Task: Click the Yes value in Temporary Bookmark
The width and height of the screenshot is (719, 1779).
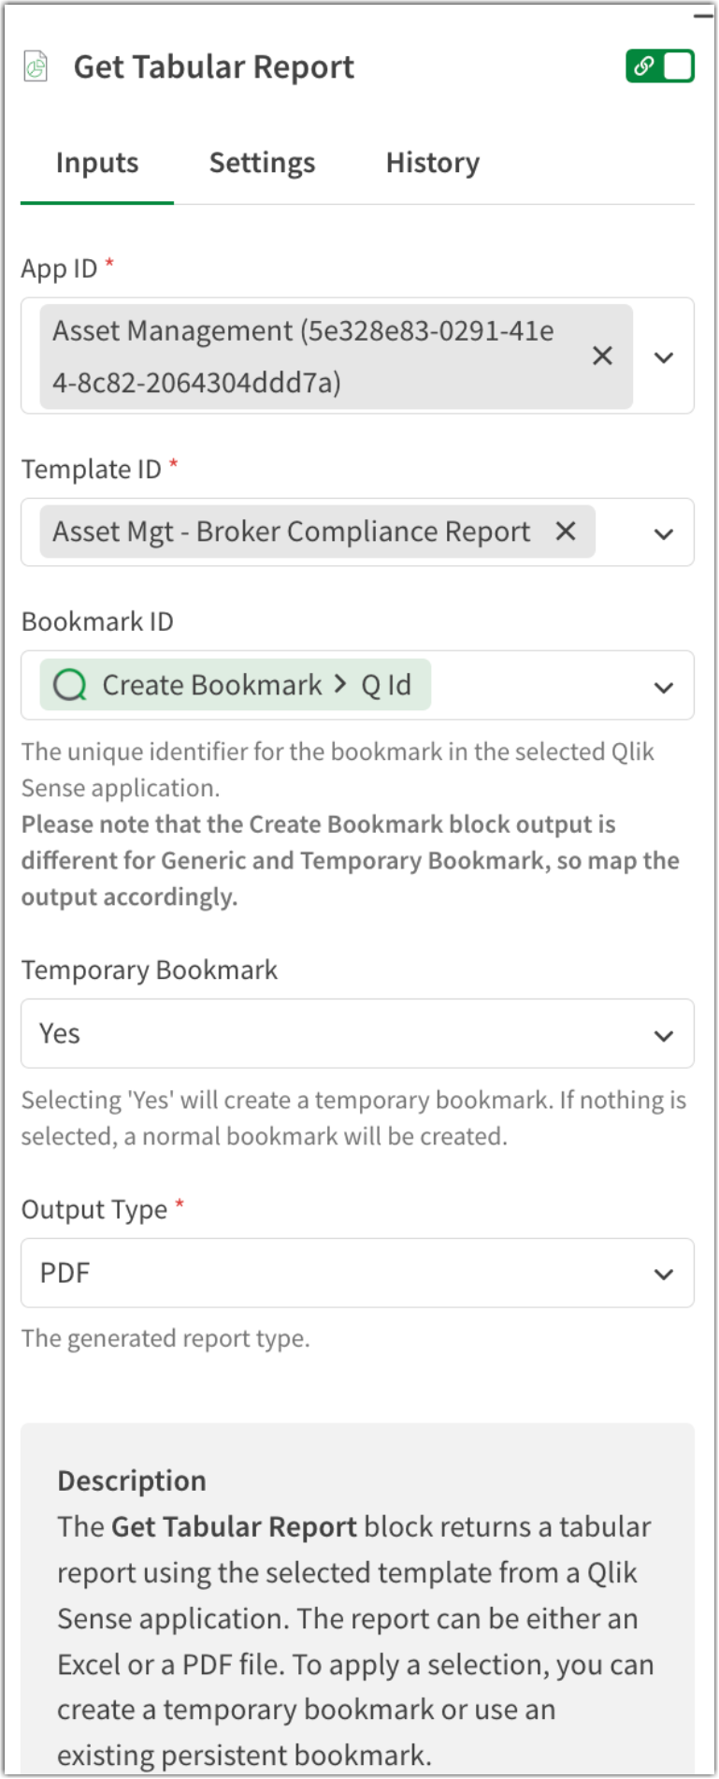Action: [x=59, y=1033]
